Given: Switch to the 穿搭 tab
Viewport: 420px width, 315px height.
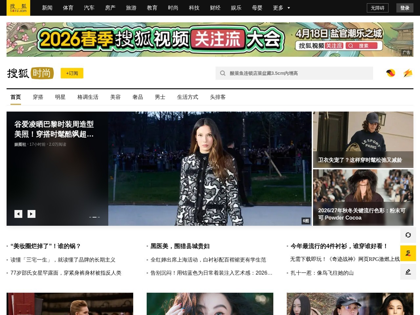Looking at the screenshot, I should point(38,97).
